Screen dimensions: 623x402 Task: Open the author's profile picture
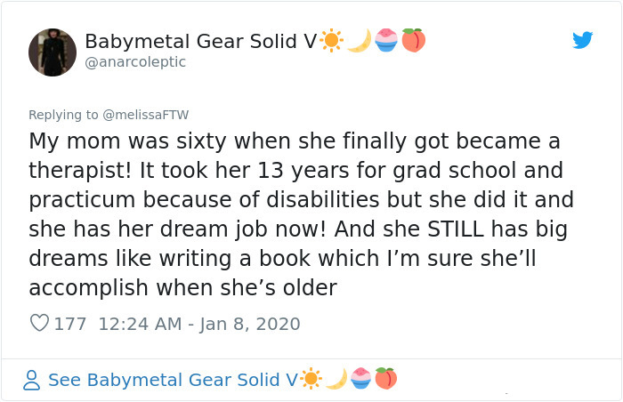(53, 52)
